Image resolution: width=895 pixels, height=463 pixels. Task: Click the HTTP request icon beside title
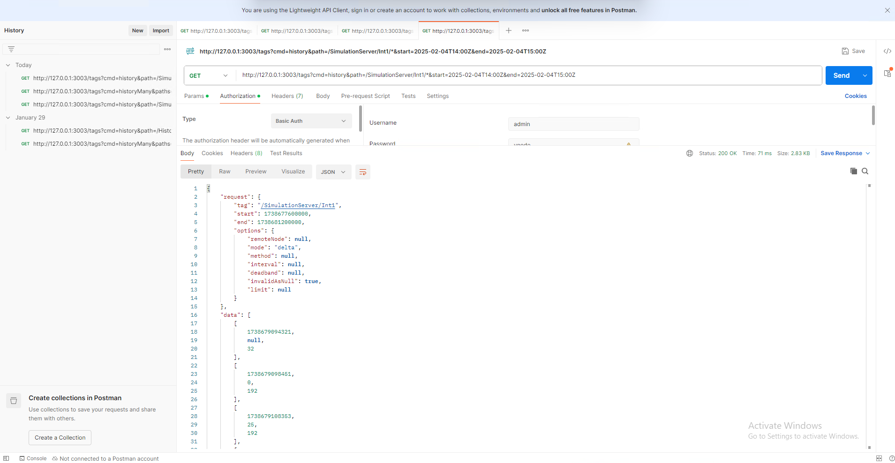[190, 51]
